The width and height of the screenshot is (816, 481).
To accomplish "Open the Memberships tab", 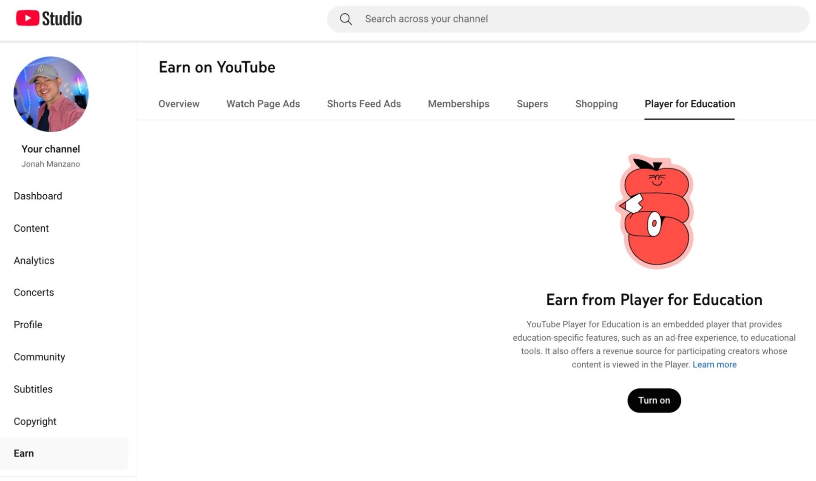I will click(458, 104).
